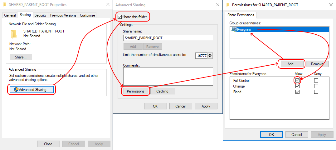This screenshot has height=150, width=336.
Task: Close the Permissions for SHARED_PARENT_ROOT dialog
Action: [x=331, y=5]
